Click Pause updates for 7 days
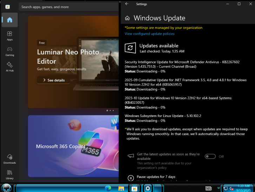The width and height of the screenshot is (255, 192). pos(156,177)
